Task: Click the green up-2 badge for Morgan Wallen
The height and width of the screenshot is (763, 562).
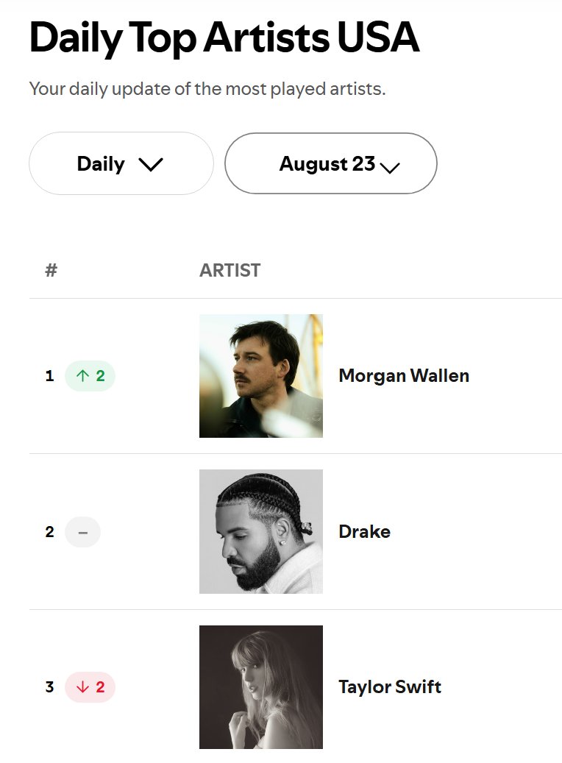Action: [90, 376]
